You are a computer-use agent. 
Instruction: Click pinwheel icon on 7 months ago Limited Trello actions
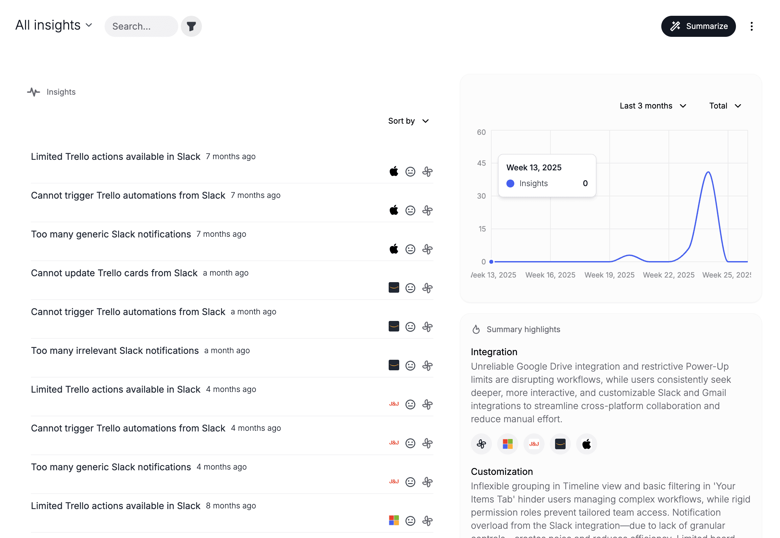(x=427, y=172)
